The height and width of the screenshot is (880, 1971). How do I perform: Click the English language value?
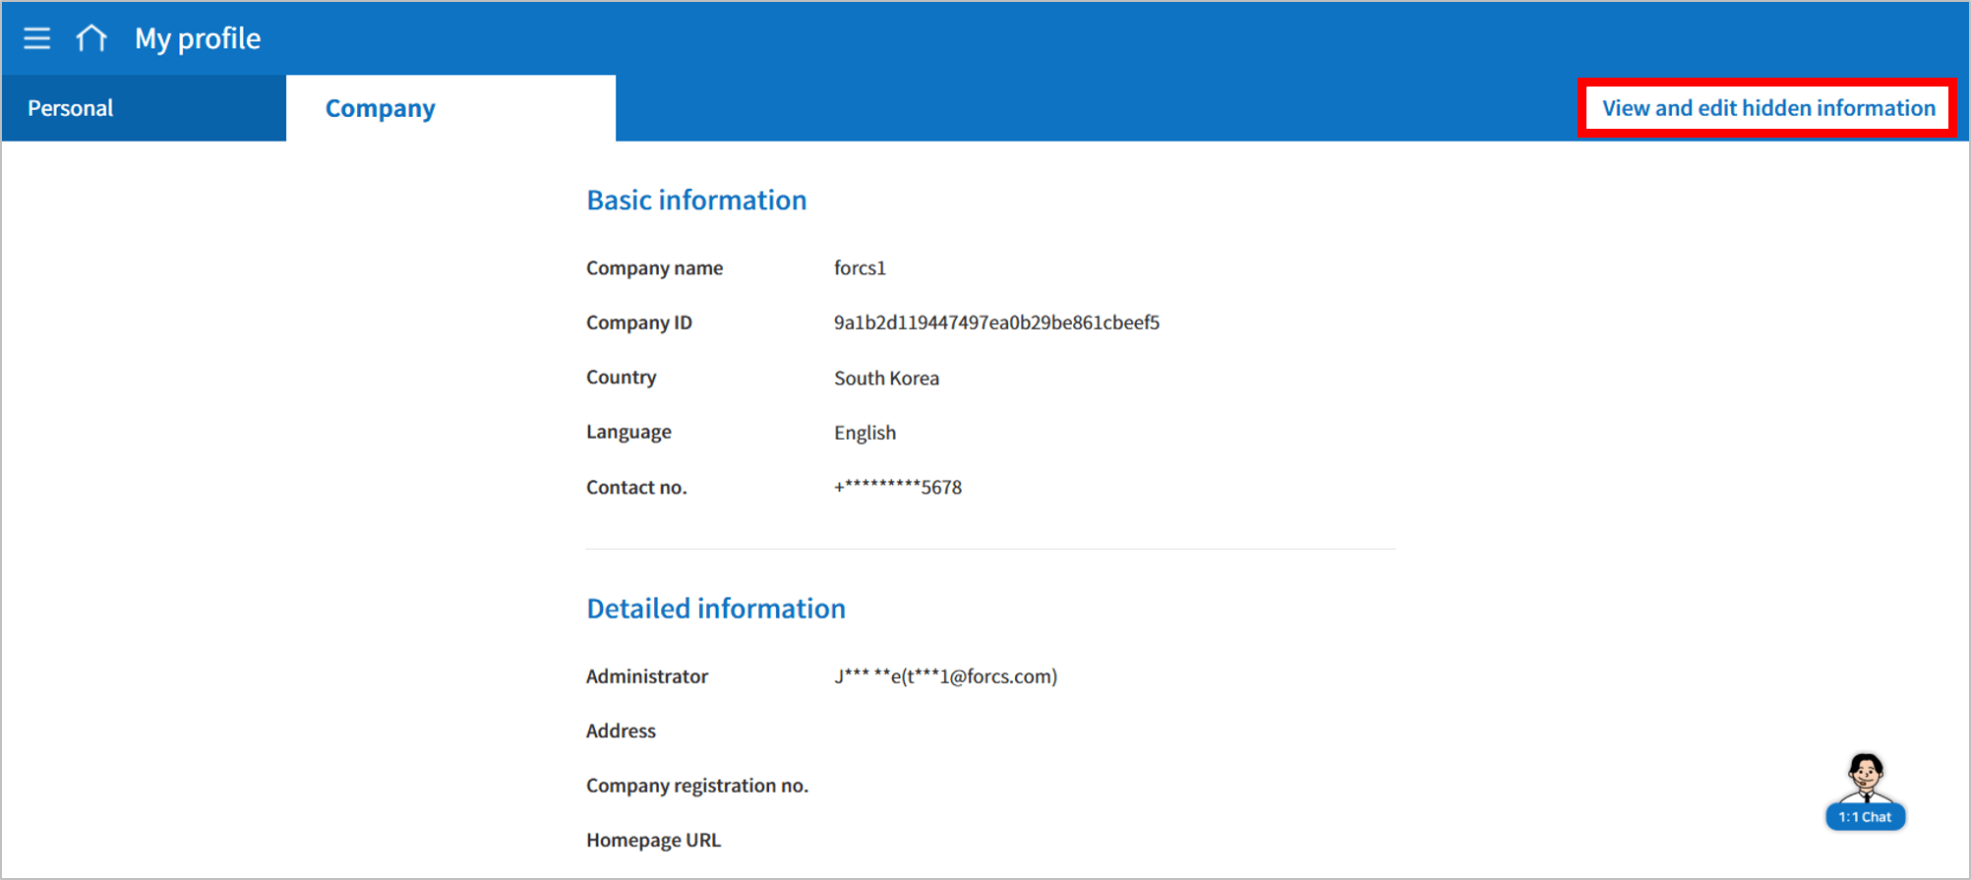865,433
